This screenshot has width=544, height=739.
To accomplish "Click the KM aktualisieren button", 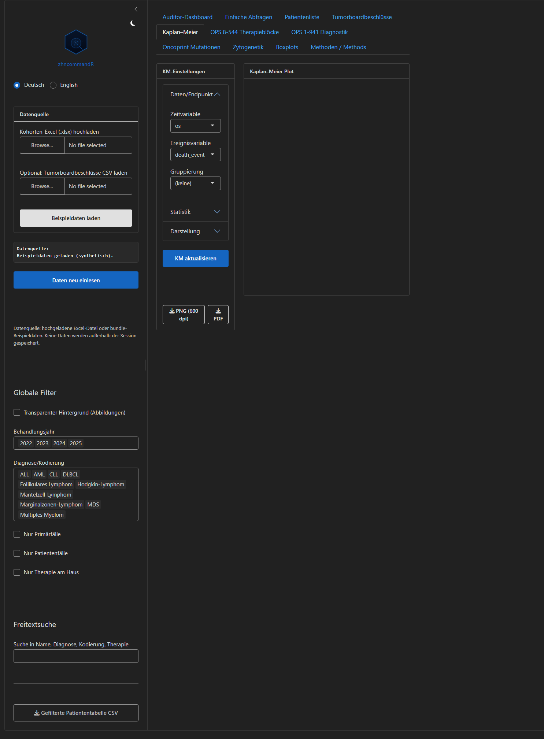I will (x=195, y=258).
